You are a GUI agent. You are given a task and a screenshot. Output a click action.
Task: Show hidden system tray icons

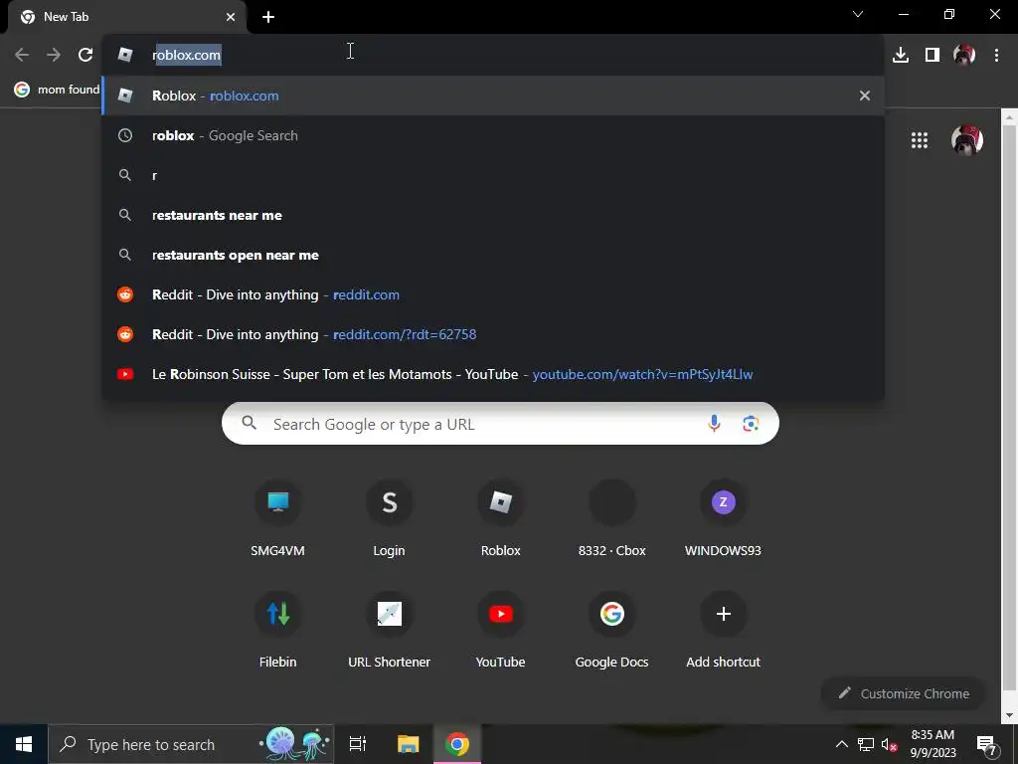pos(841,744)
